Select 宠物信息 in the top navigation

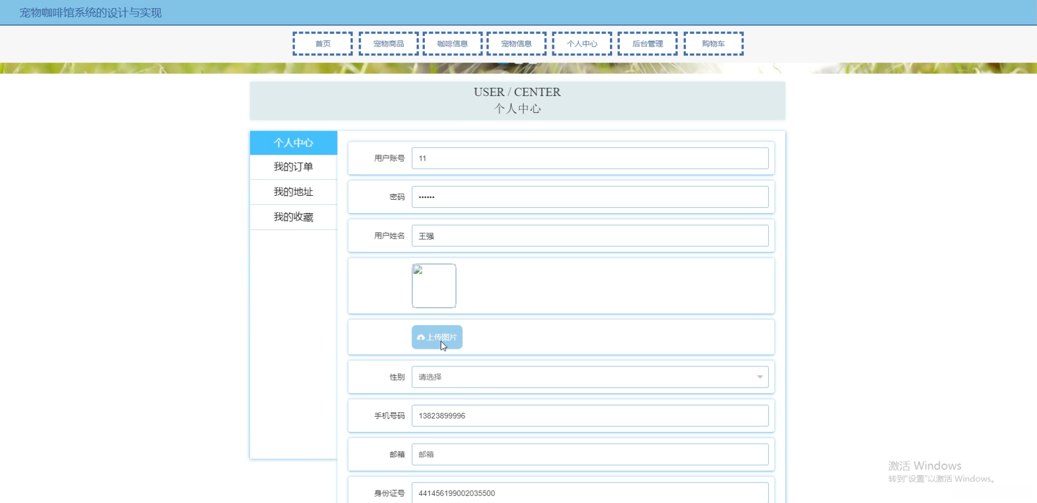click(x=516, y=44)
